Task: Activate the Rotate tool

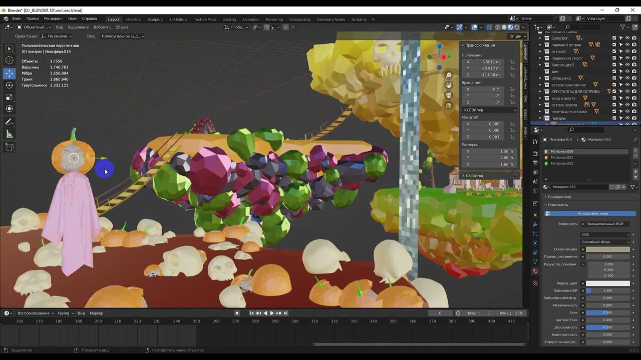Action: pyautogui.click(x=10, y=85)
